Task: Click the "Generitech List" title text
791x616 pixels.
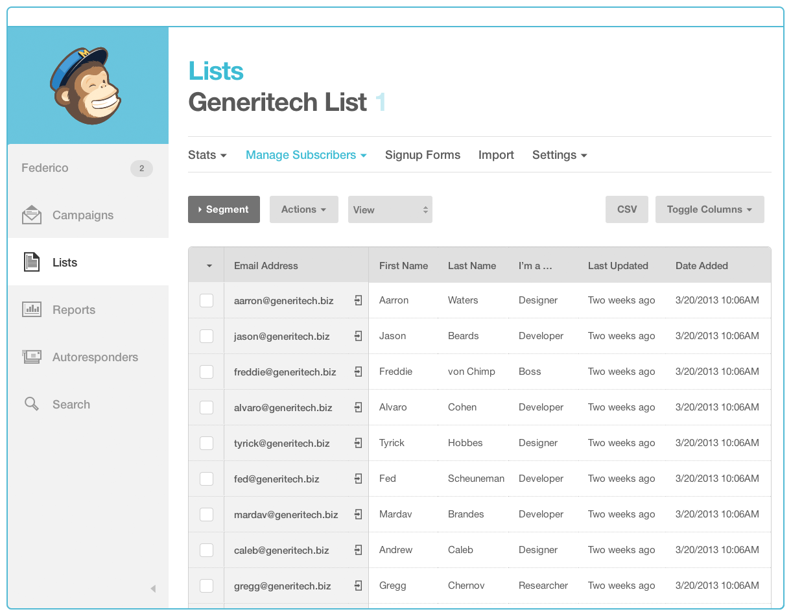Action: pos(277,102)
